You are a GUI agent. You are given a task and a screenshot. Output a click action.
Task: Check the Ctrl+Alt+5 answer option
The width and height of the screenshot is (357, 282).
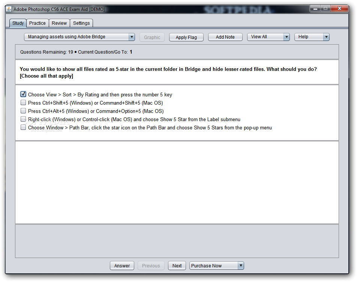23,111
